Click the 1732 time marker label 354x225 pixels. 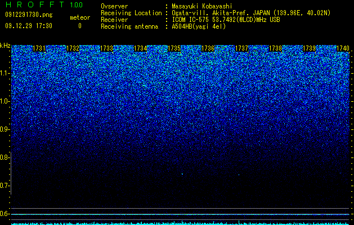[x=73, y=48]
